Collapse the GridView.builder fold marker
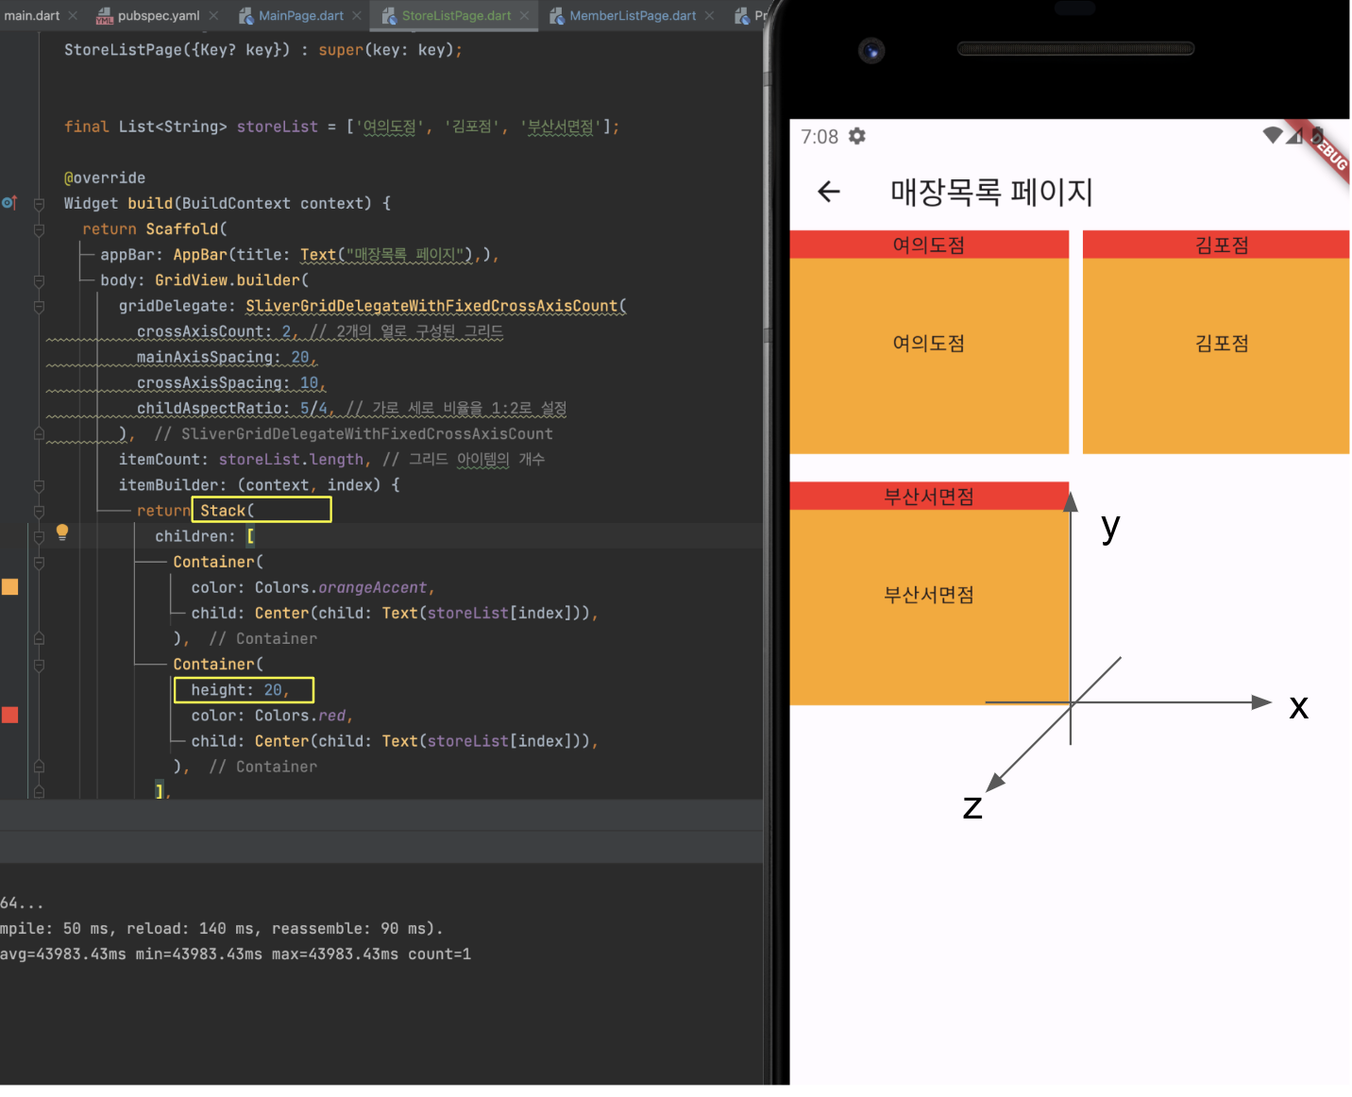This screenshot has height=1097, width=1352. point(39,280)
